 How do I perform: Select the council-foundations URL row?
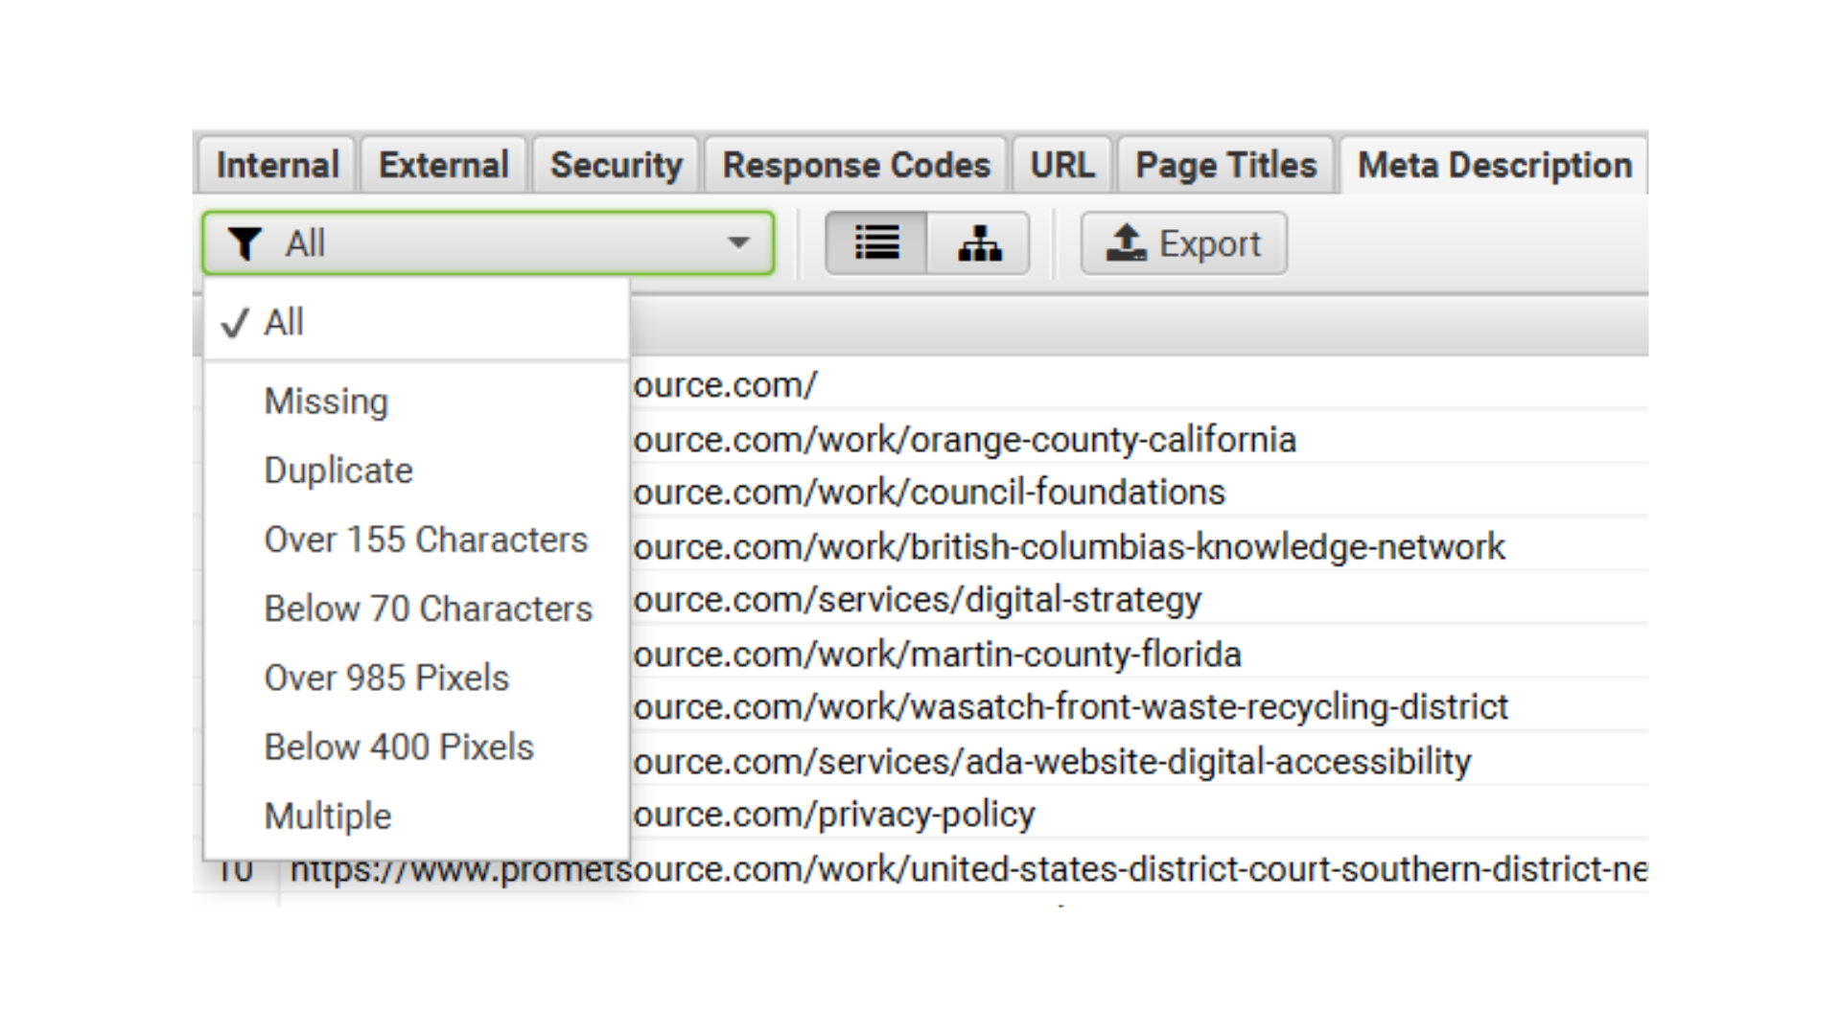(x=1139, y=493)
